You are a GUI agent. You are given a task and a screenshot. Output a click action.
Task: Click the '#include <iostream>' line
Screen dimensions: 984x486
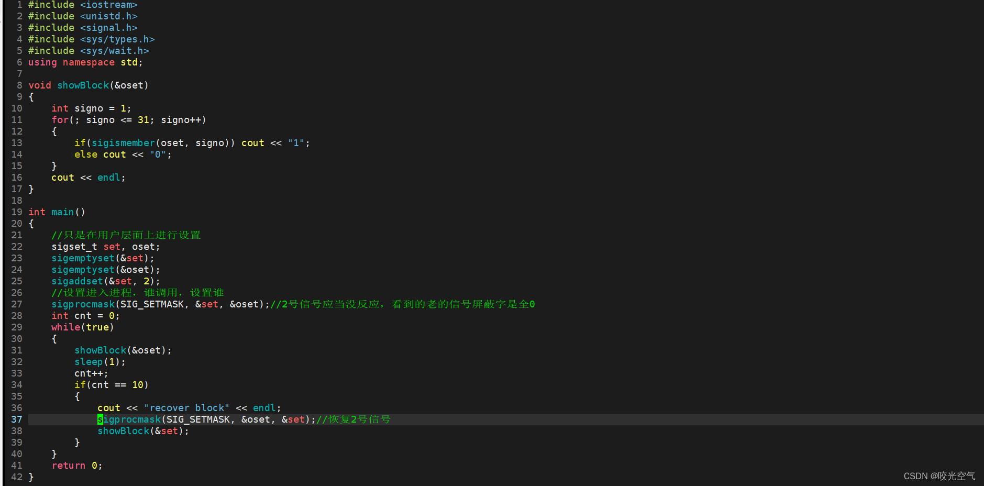click(x=83, y=5)
